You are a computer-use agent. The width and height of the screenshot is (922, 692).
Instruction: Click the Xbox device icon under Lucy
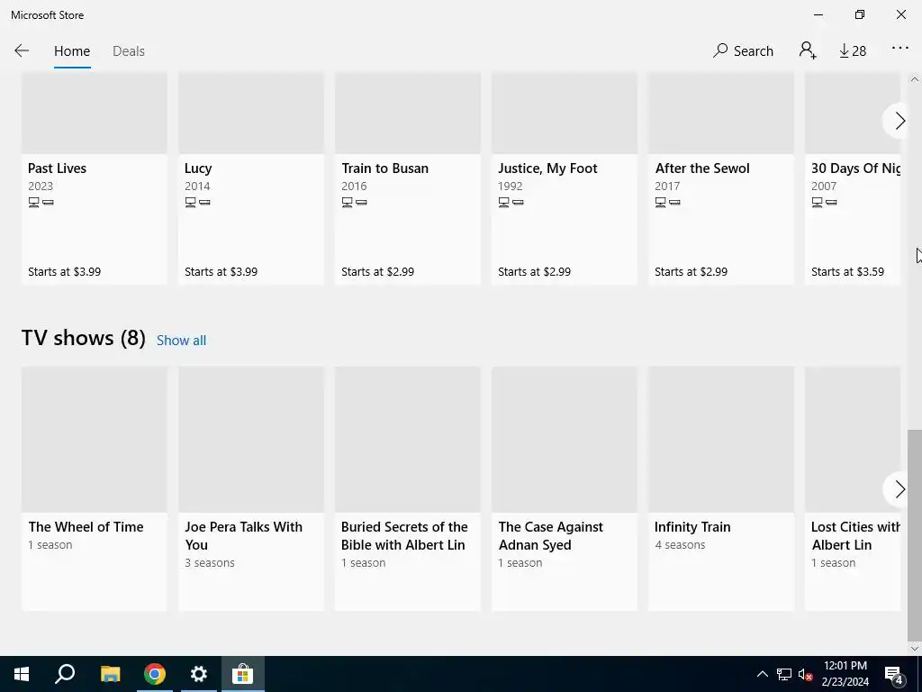(x=204, y=203)
